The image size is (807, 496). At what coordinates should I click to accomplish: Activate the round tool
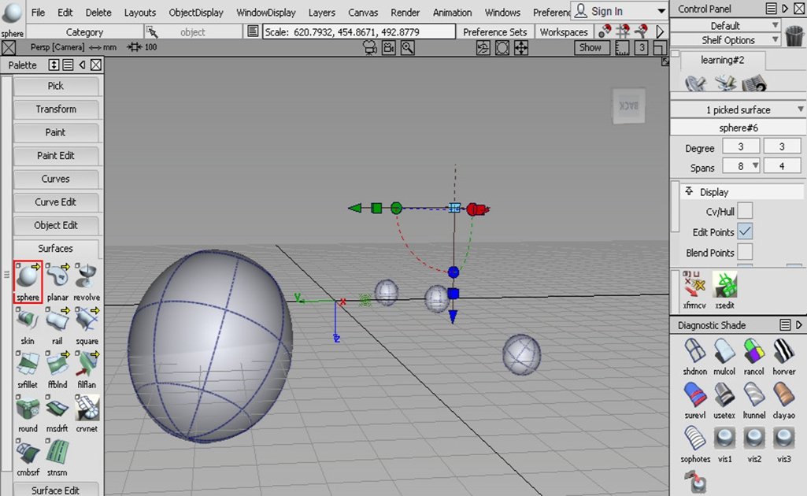click(x=28, y=413)
